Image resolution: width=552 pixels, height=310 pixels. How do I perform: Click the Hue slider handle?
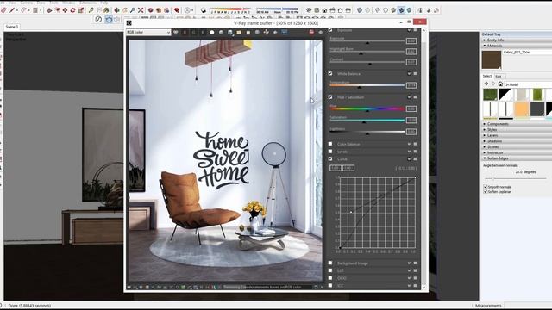click(x=367, y=111)
